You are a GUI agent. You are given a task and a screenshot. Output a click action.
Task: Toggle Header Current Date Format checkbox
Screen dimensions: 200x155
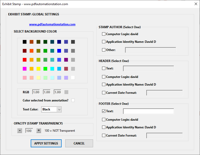tap(104, 93)
